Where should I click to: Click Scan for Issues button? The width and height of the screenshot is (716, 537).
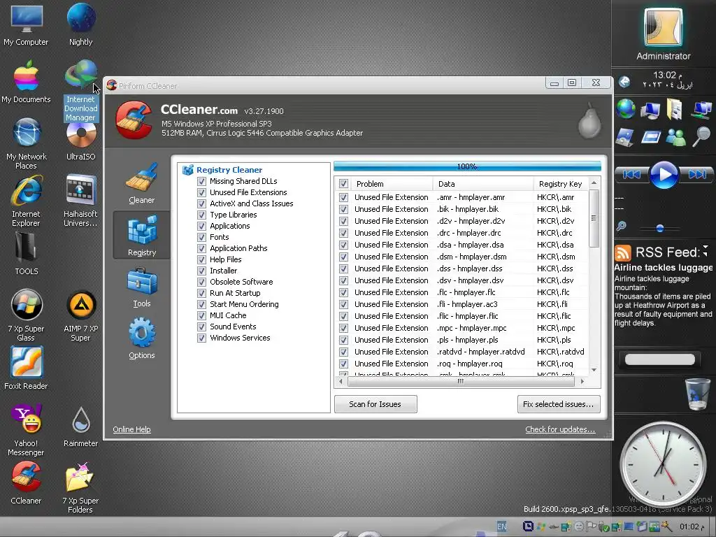click(x=375, y=404)
